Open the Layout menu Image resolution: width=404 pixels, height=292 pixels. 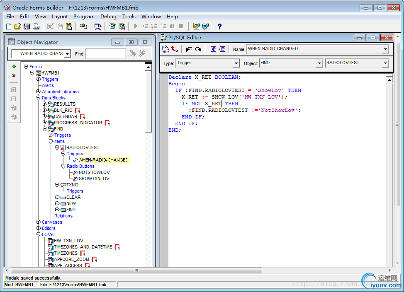click(59, 17)
